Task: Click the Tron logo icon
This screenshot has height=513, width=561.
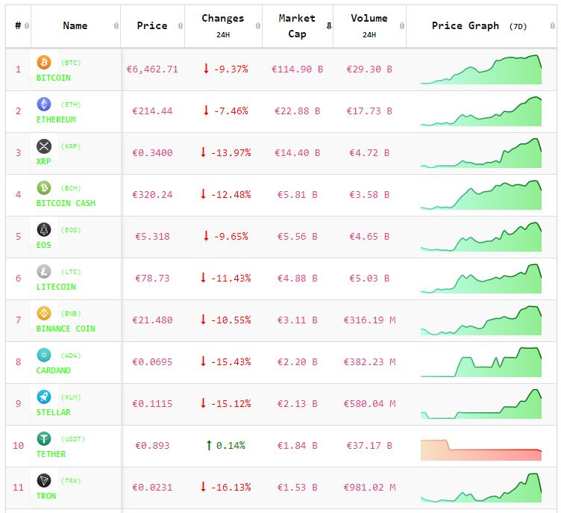Action: click(44, 481)
